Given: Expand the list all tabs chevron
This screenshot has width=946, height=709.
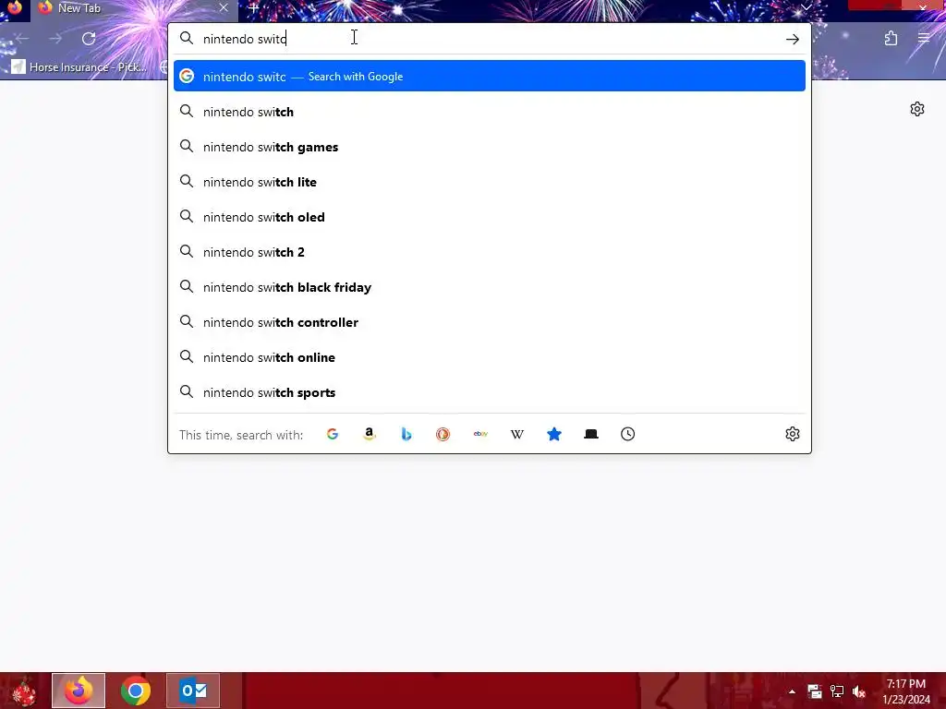Looking at the screenshot, I should click(806, 7).
